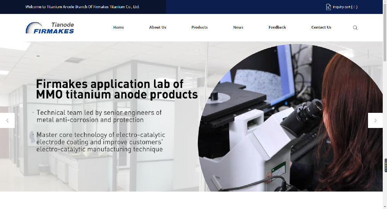Image resolution: width=387 pixels, height=209 pixels.
Task: Click the welcome text in top bar
Action: coord(82,7)
